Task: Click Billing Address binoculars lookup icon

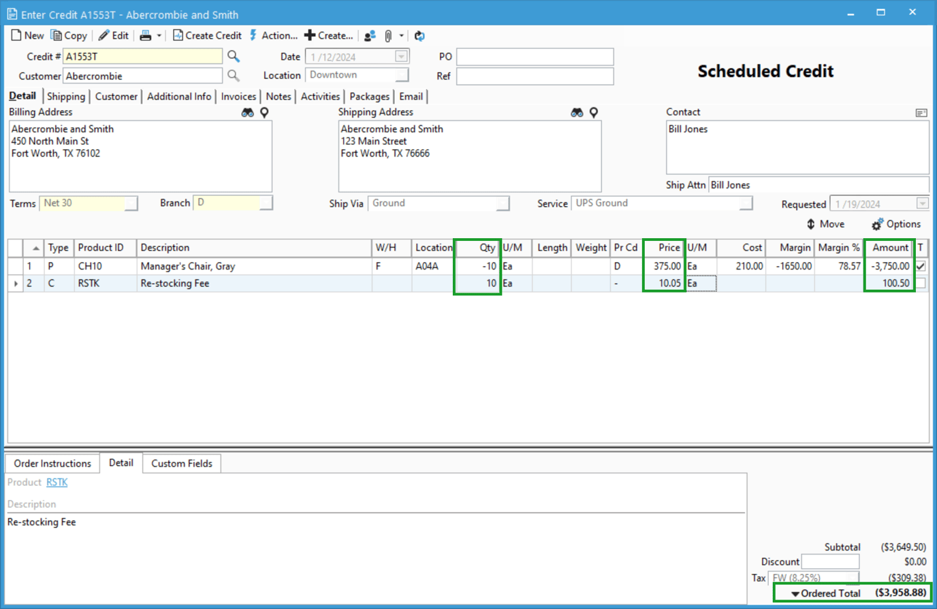Action: pos(248,112)
